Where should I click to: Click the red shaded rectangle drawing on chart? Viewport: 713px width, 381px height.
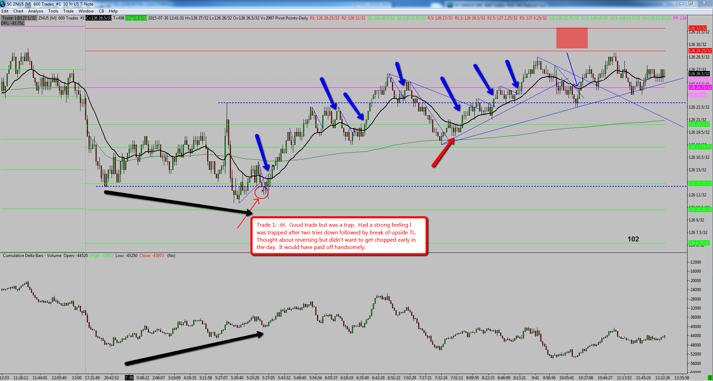(572, 38)
